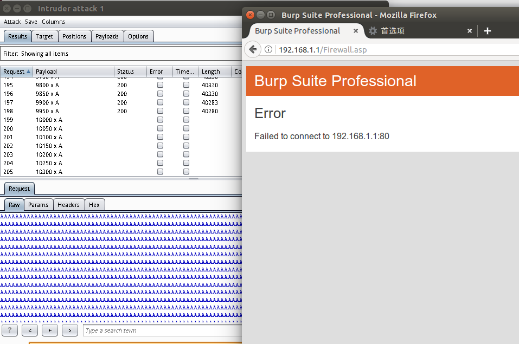Toggle Error checkbox for request 205
Screen dimensions: 519x344
[x=160, y=171]
